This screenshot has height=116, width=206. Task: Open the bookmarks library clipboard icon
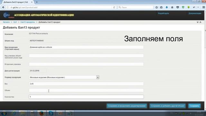(161, 7)
